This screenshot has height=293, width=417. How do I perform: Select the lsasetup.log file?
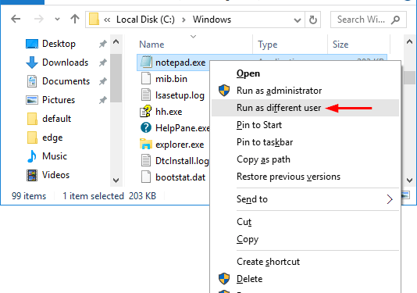[x=173, y=95]
